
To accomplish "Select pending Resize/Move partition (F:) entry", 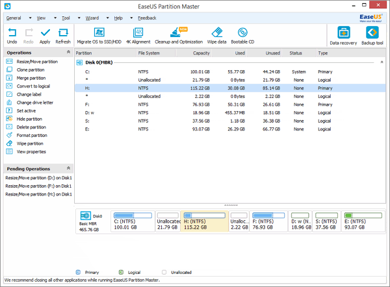I will tap(38, 186).
